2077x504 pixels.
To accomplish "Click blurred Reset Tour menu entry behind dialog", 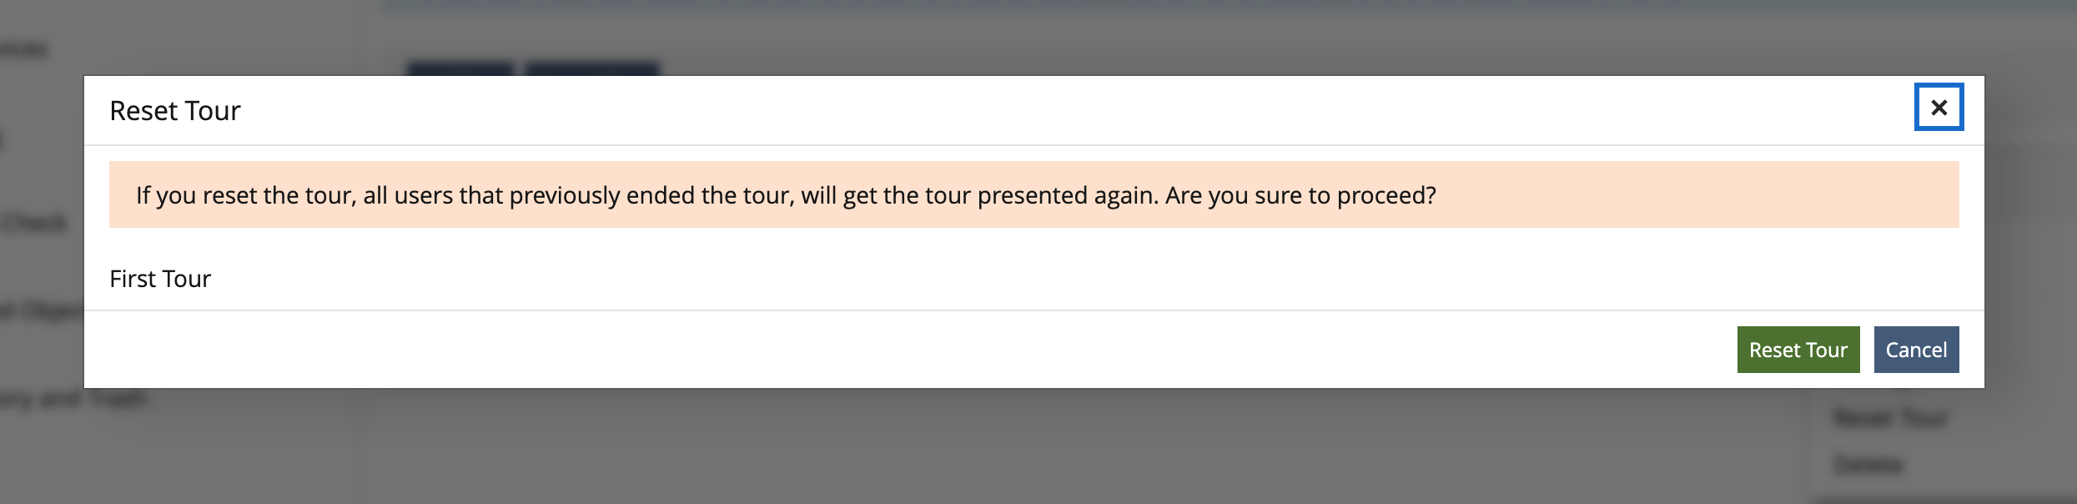I will [1890, 417].
